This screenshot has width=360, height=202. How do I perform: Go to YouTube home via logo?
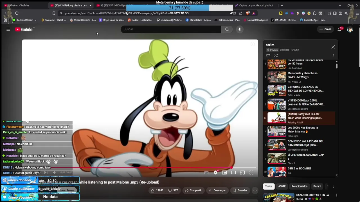24,29
